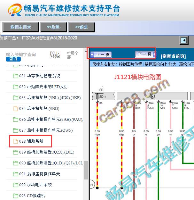Open folder icon of 090 座椅加热装置

tap(16, 163)
